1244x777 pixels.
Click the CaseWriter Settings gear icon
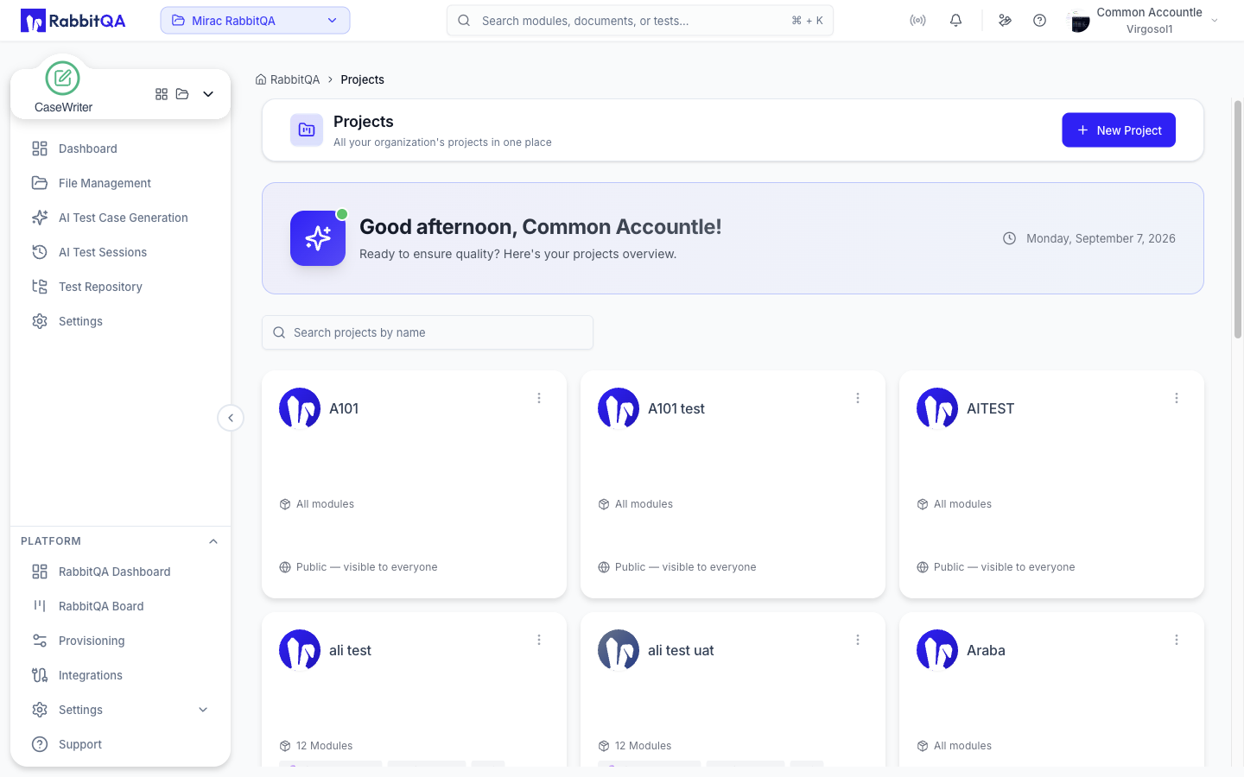tap(40, 321)
